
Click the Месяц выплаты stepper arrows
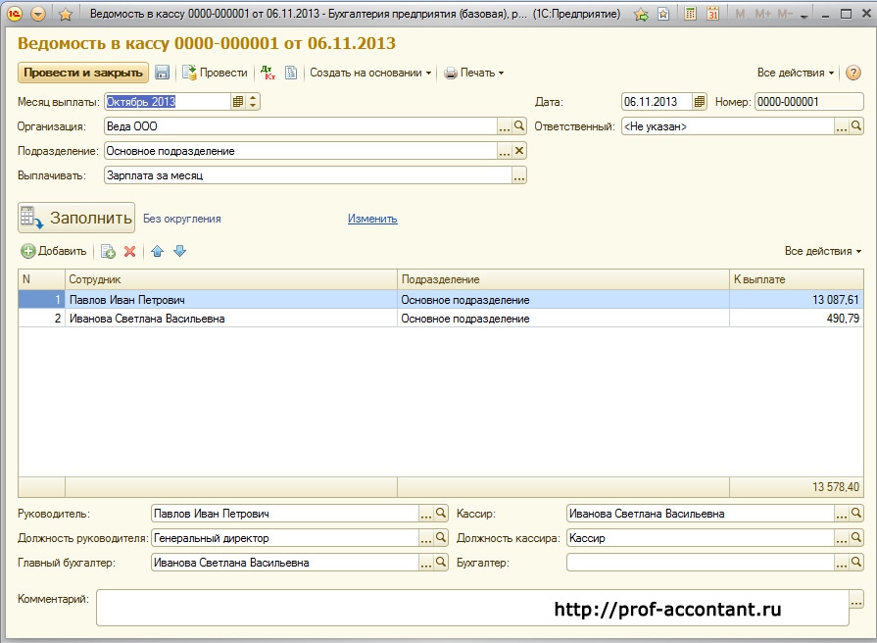coord(253,102)
